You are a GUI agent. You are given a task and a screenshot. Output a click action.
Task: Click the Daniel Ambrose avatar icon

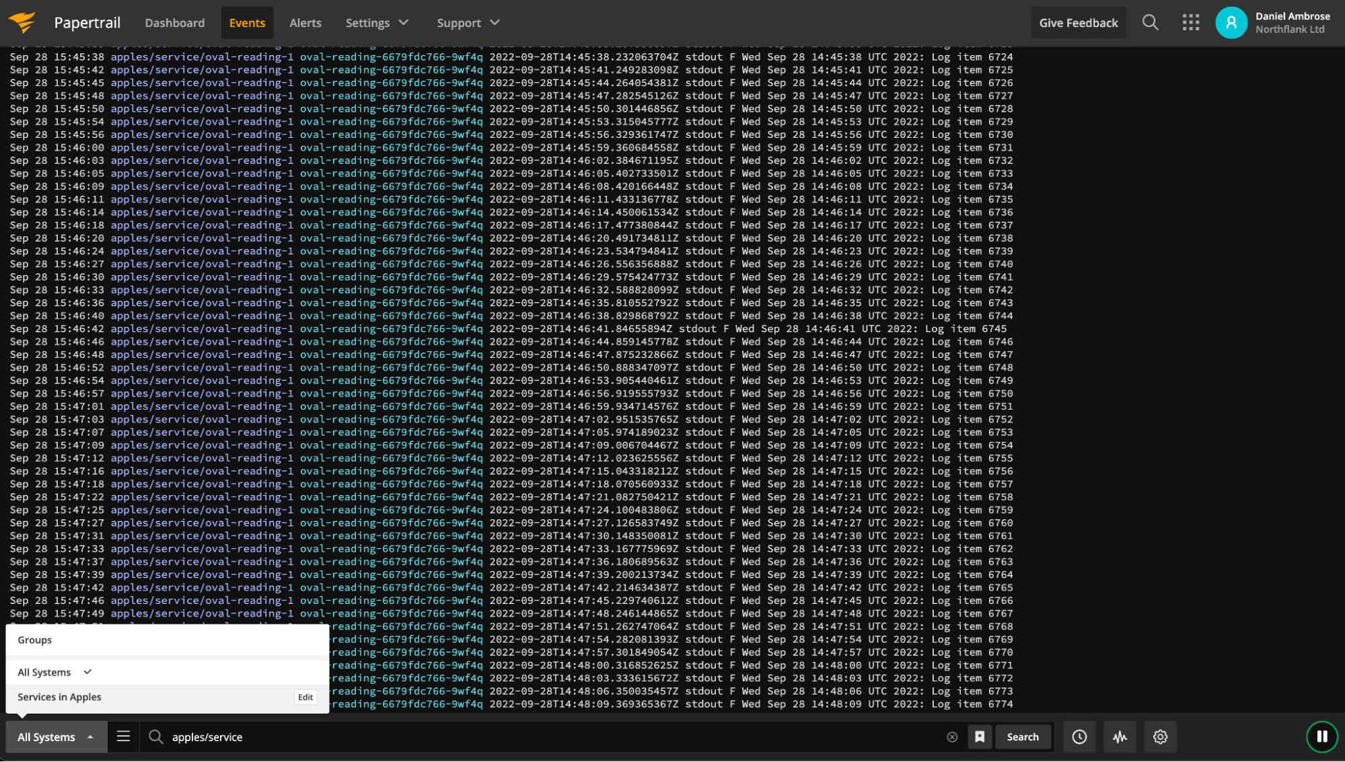pos(1231,23)
